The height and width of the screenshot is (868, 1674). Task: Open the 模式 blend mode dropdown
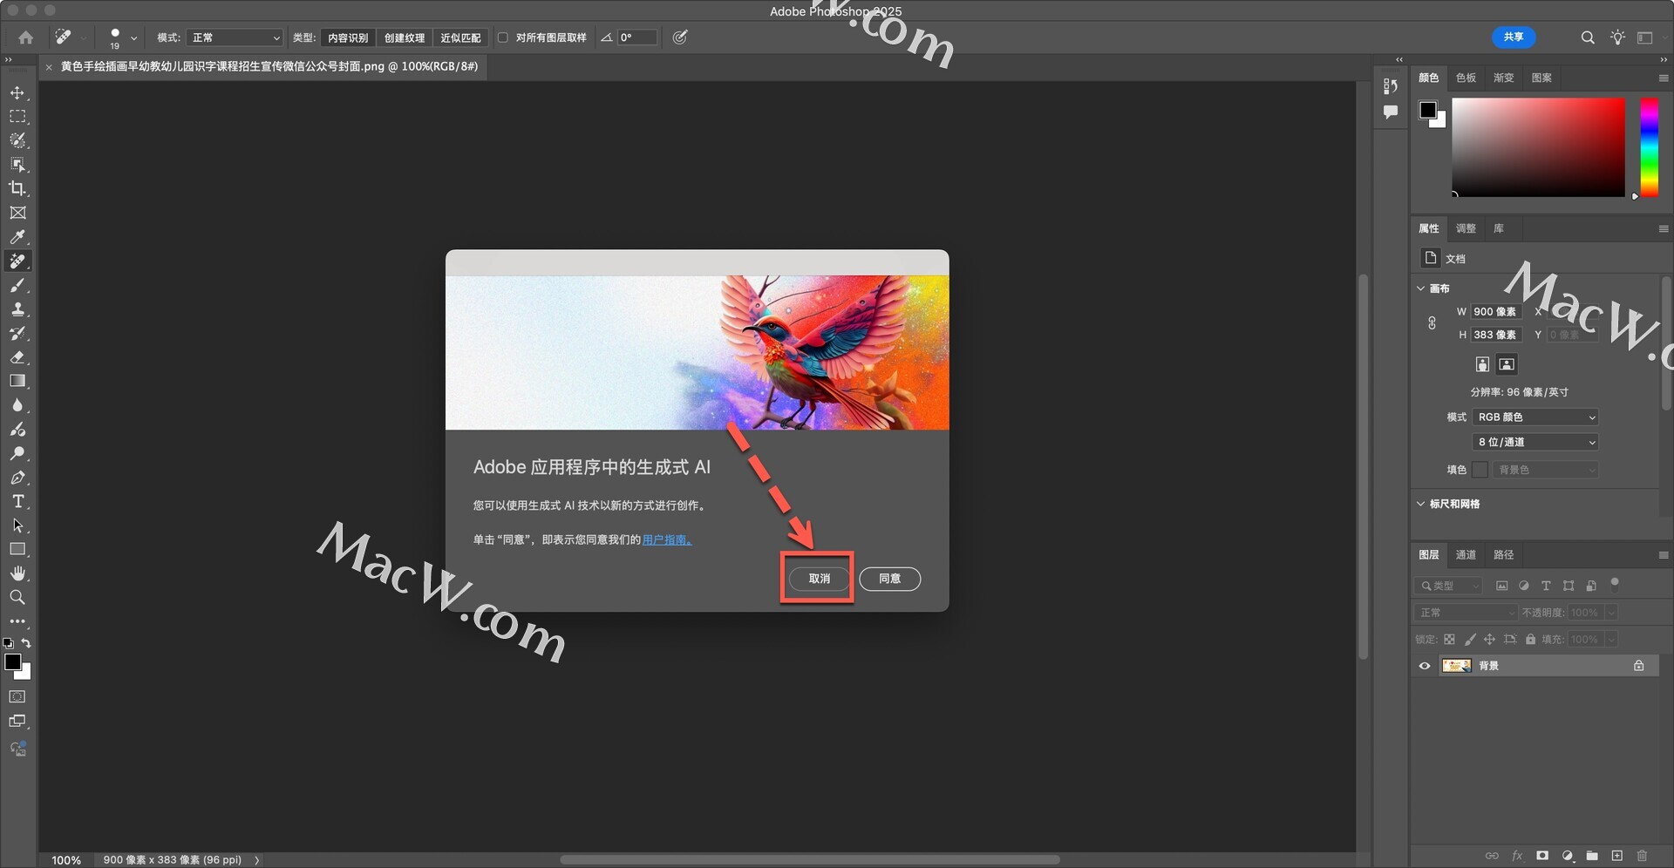tap(235, 37)
